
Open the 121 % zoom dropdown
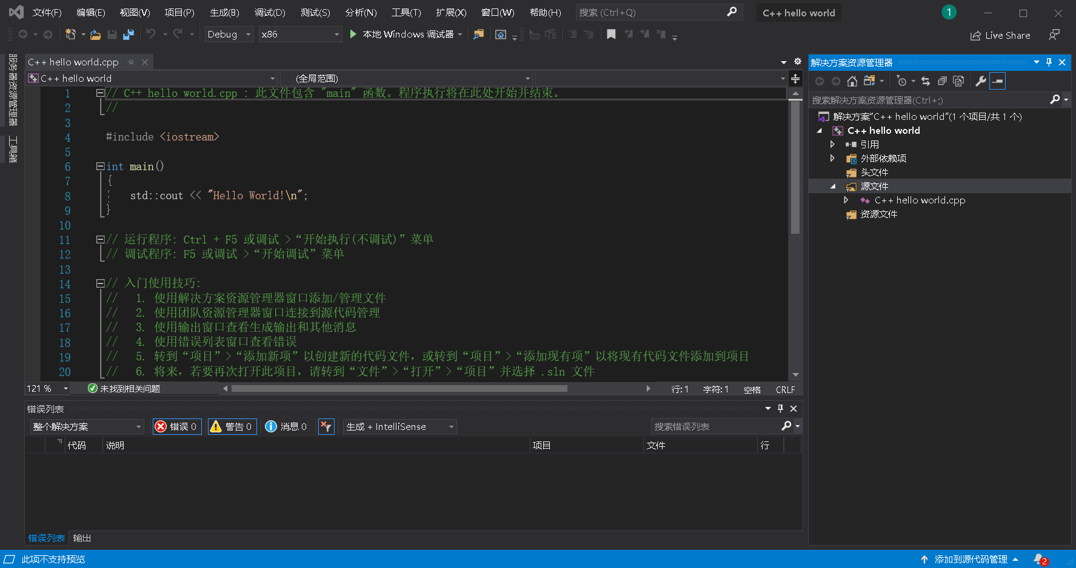[48, 389]
